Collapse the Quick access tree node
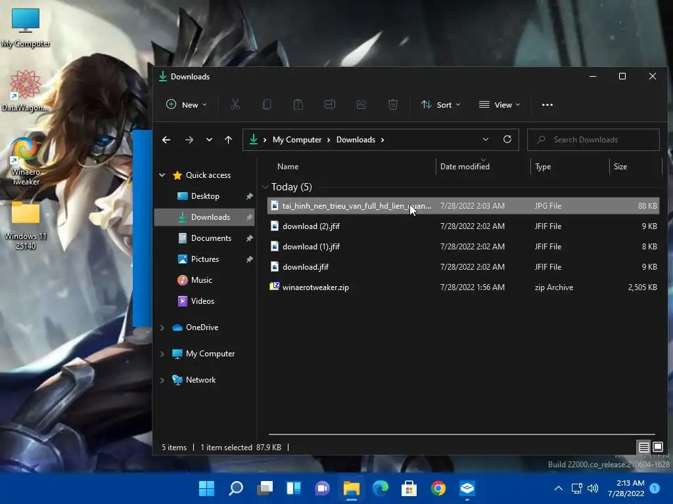 point(162,175)
